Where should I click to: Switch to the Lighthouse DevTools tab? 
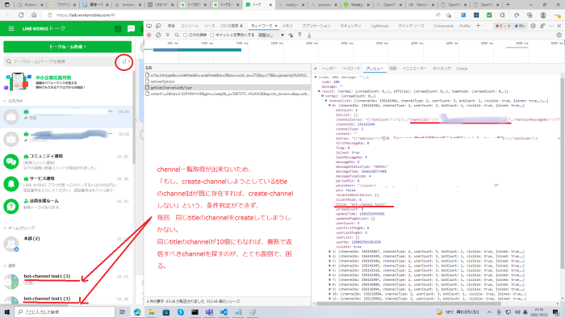pyautogui.click(x=380, y=26)
